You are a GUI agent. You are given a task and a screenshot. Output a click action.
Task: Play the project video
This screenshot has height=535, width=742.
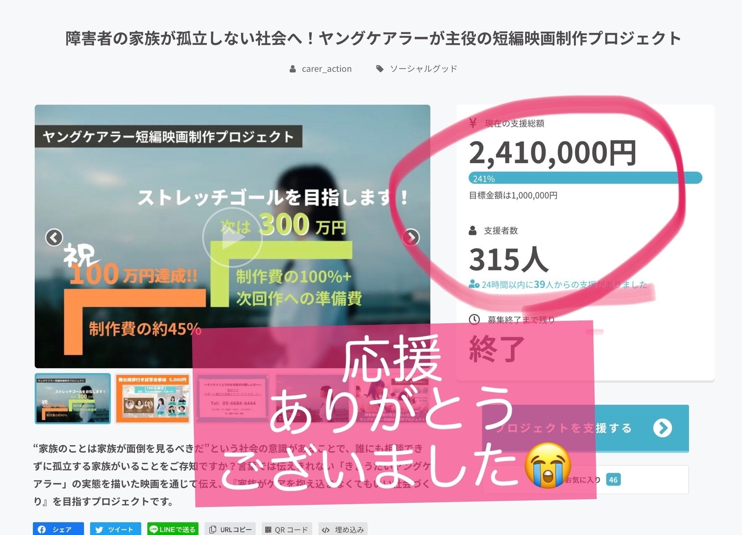[x=232, y=237]
